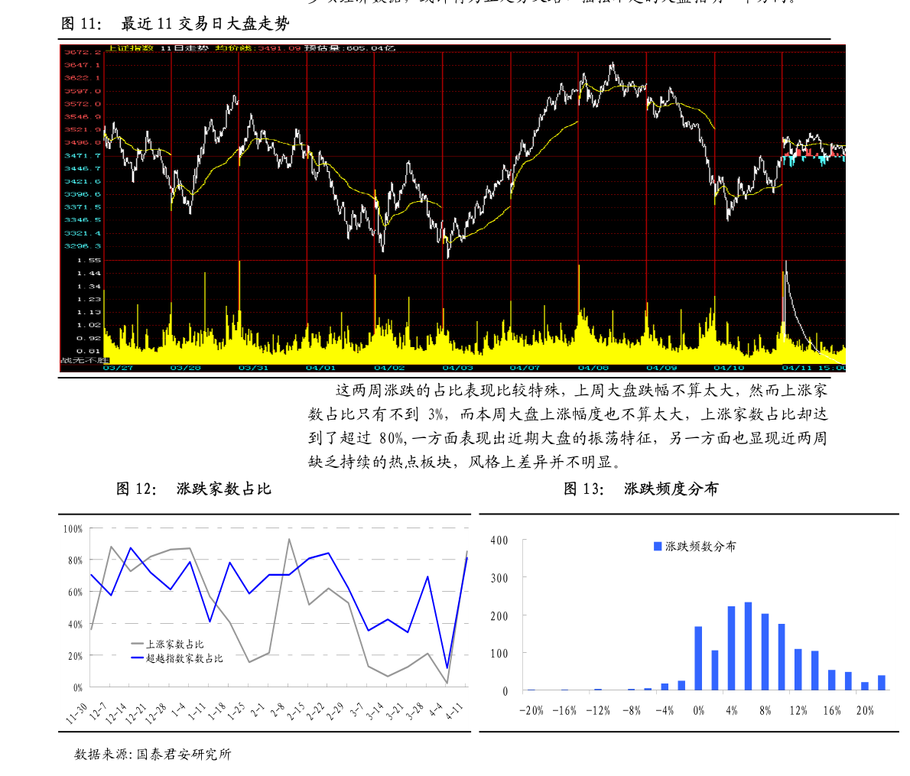Click the 涨跌频数分布 legend square
Viewport: 910px width, 776px height.
click(x=658, y=547)
